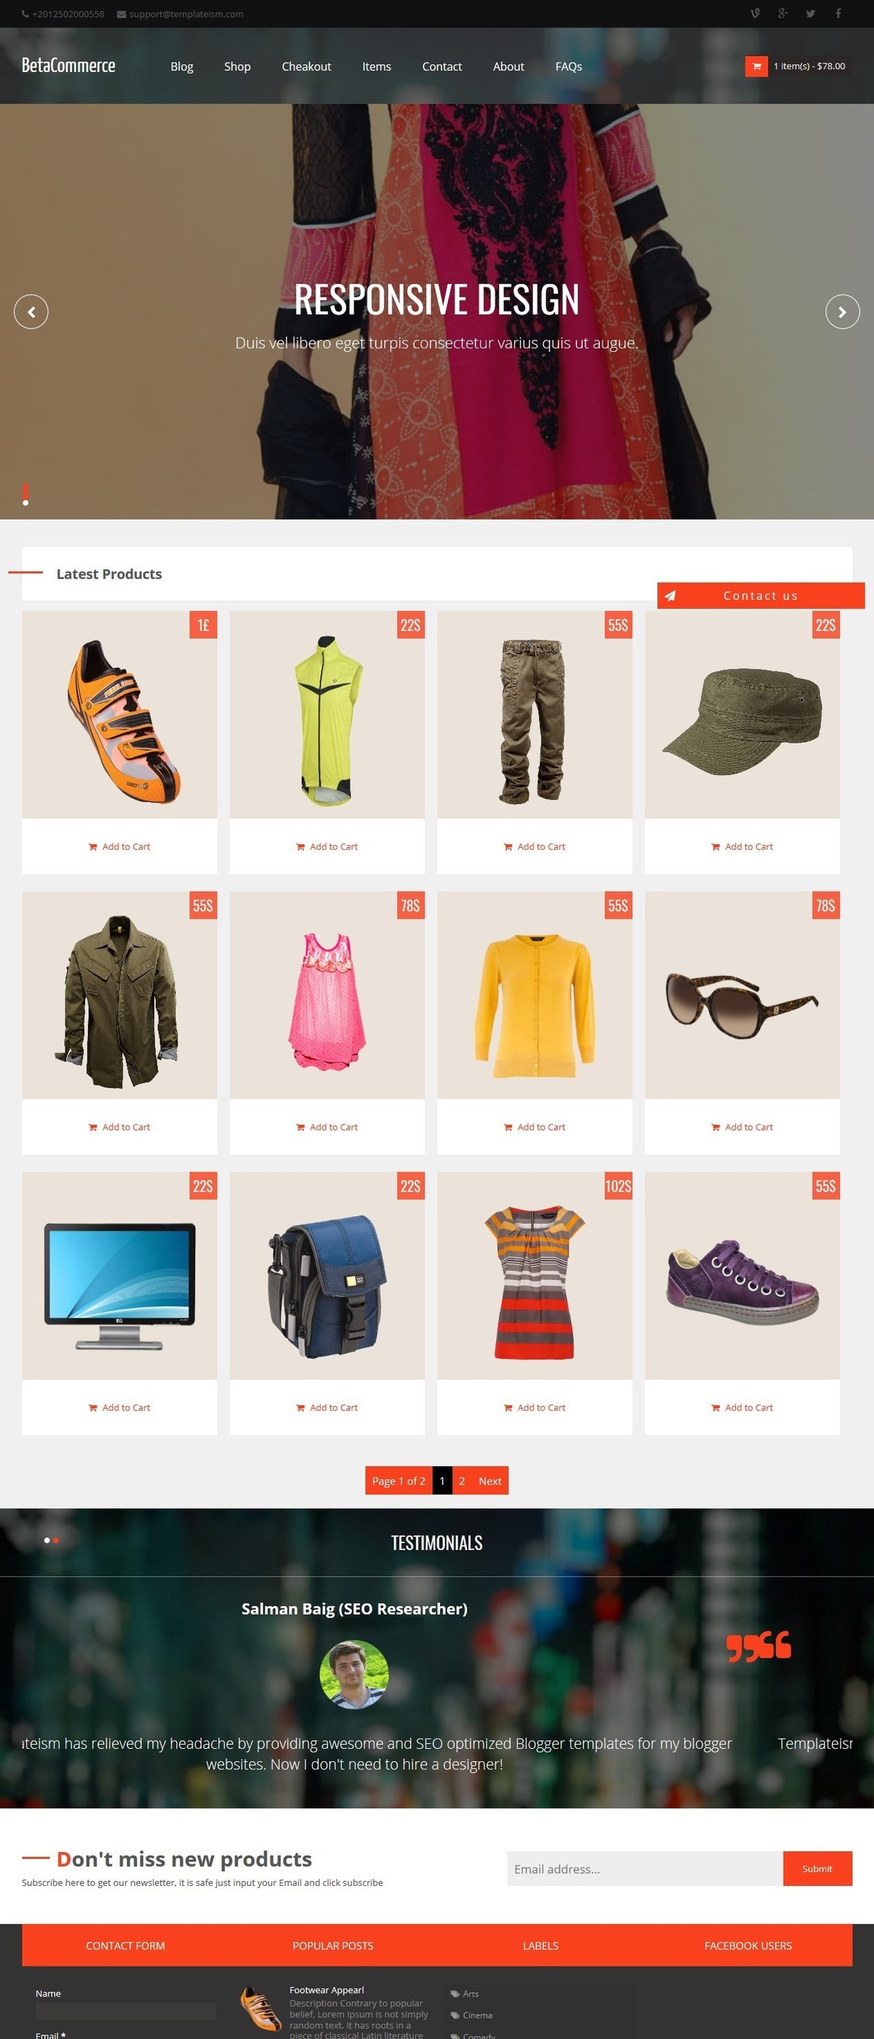
Task: Click the paper plane Contact us icon
Action: point(670,596)
